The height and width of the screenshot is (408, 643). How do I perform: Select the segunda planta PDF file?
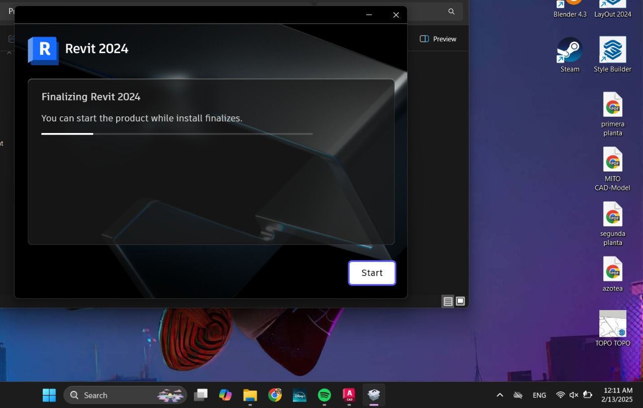613,224
